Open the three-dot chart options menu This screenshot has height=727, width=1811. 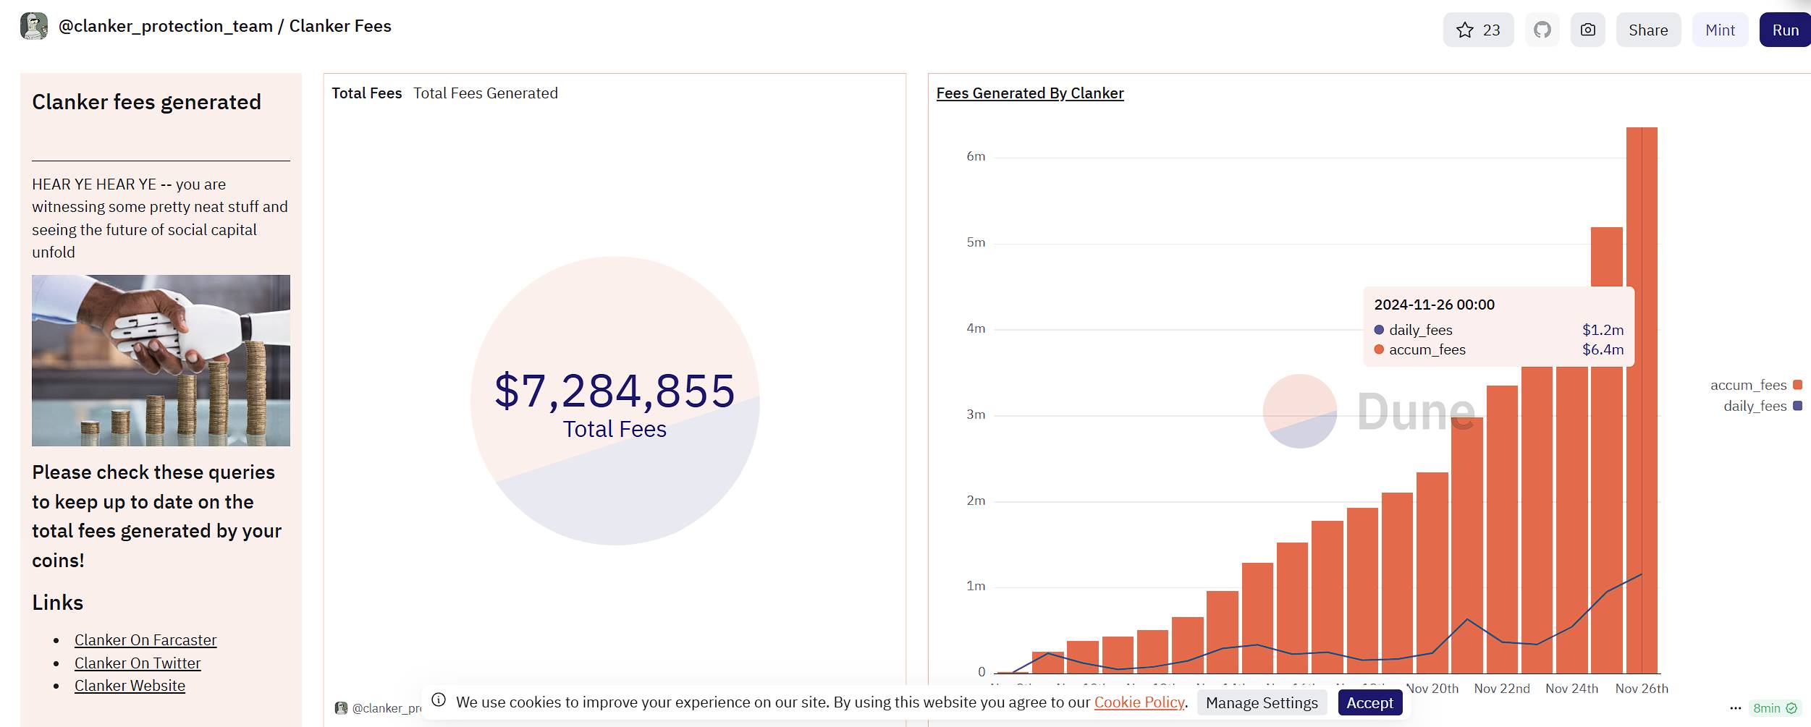[1735, 708]
